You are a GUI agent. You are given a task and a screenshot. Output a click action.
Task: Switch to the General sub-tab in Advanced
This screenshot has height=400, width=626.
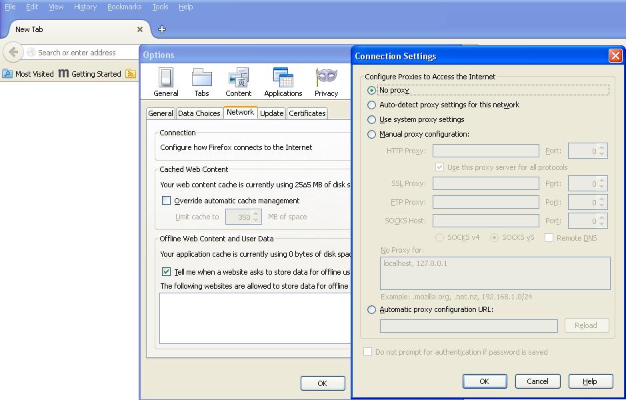pyautogui.click(x=161, y=113)
